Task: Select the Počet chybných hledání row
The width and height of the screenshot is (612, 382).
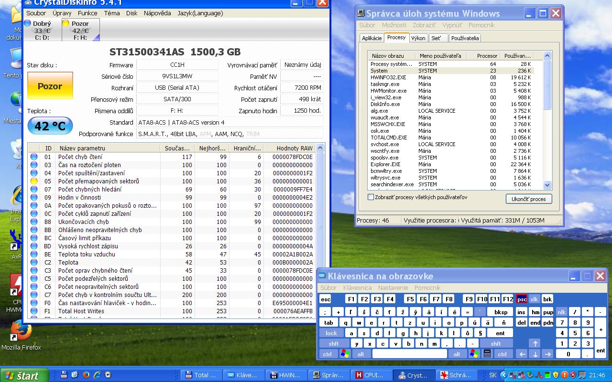Action: pyautogui.click(x=172, y=189)
